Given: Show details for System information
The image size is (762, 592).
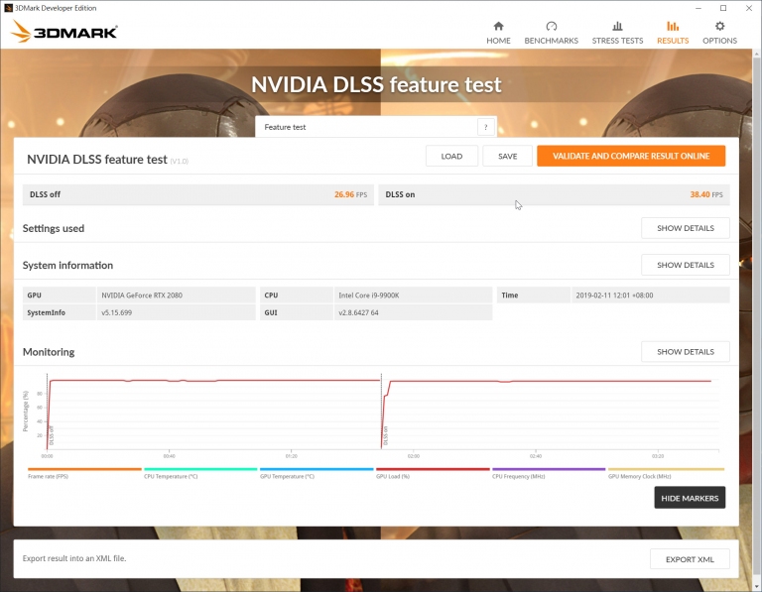Looking at the screenshot, I should click(x=686, y=265).
